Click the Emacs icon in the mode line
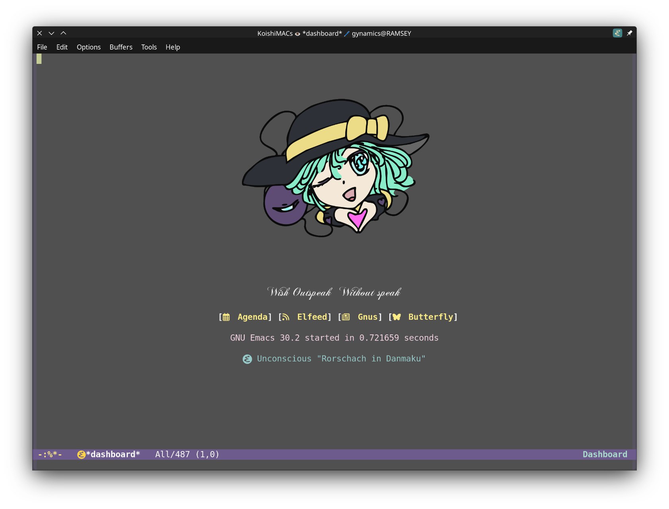 pos(81,455)
